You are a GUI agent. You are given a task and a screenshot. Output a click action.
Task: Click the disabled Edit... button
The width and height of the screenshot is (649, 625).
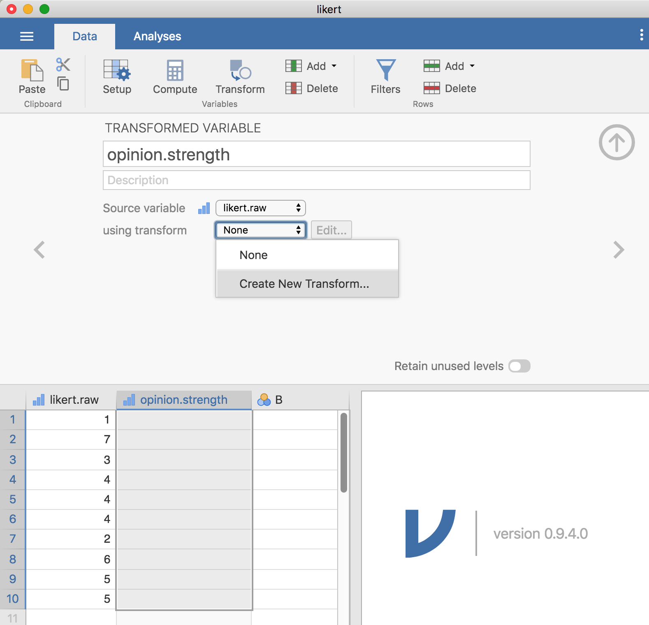click(331, 230)
